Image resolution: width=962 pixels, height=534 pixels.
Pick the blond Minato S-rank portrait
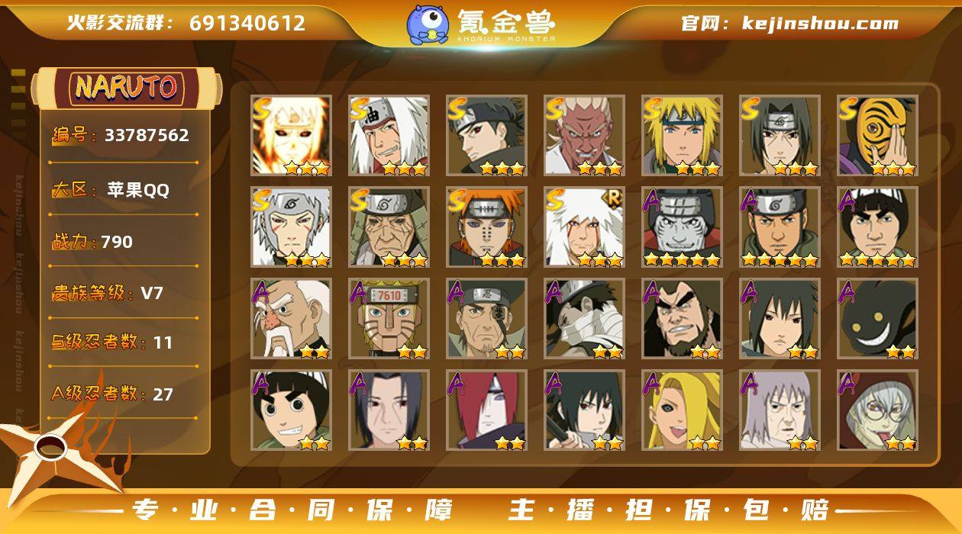click(683, 136)
